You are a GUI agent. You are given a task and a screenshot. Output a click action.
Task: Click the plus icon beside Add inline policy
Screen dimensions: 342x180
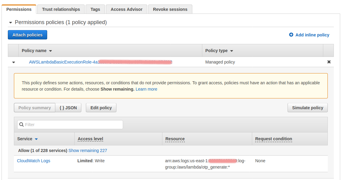[x=291, y=35]
